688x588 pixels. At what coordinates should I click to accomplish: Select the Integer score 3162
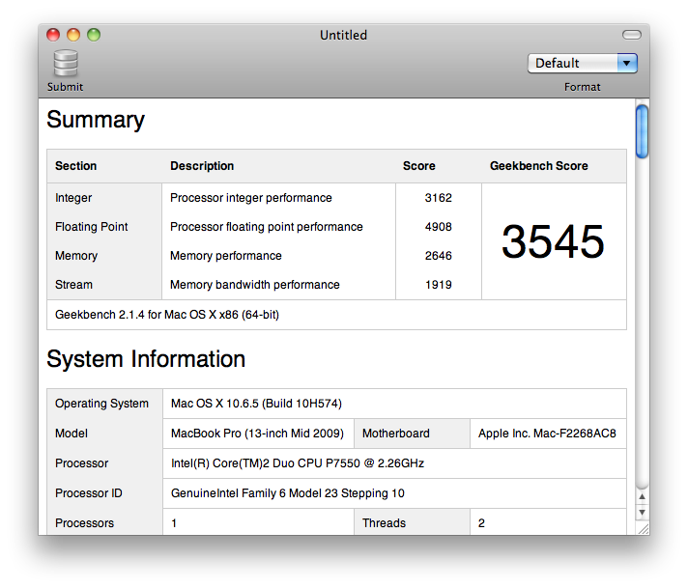(438, 198)
